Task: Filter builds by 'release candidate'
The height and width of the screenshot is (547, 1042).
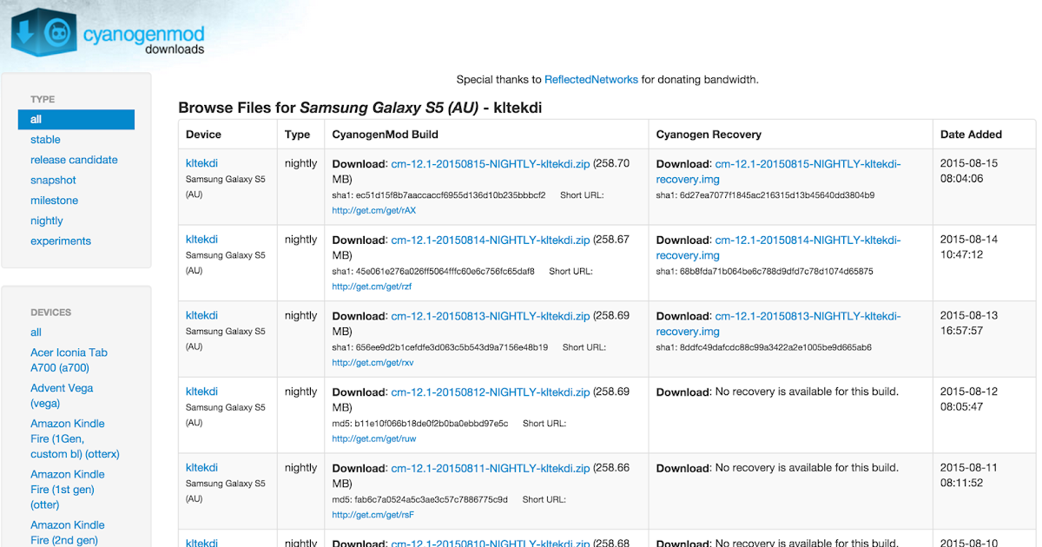Action: coord(74,160)
